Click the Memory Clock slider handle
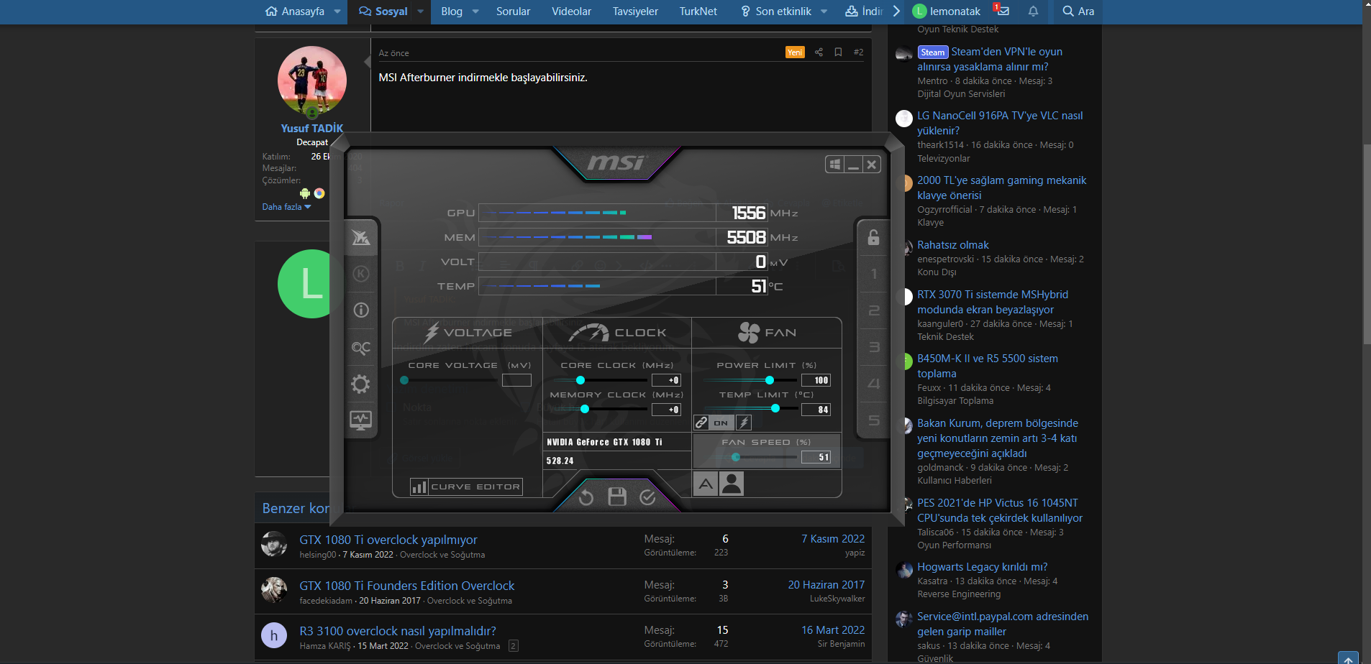Image resolution: width=1371 pixels, height=664 pixels. click(585, 409)
